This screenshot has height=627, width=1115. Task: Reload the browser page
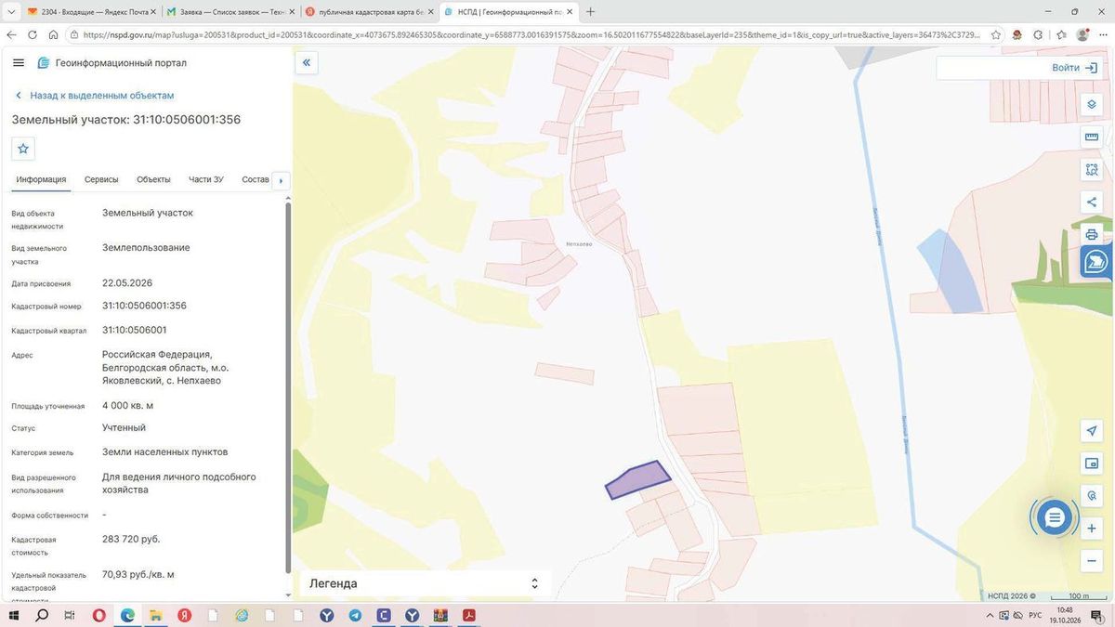33,34
